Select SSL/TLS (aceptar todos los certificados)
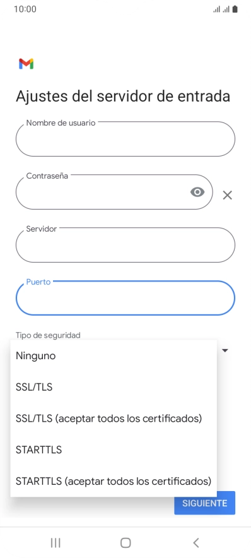The width and height of the screenshot is (251, 558). click(114, 418)
